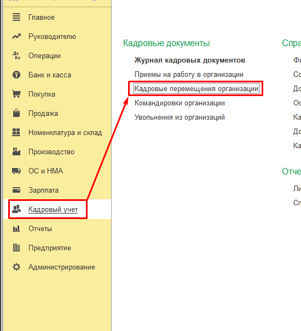Image resolution: width=301 pixels, height=331 pixels.
Task: Open Приемы на работу в организации
Action: click(x=189, y=75)
